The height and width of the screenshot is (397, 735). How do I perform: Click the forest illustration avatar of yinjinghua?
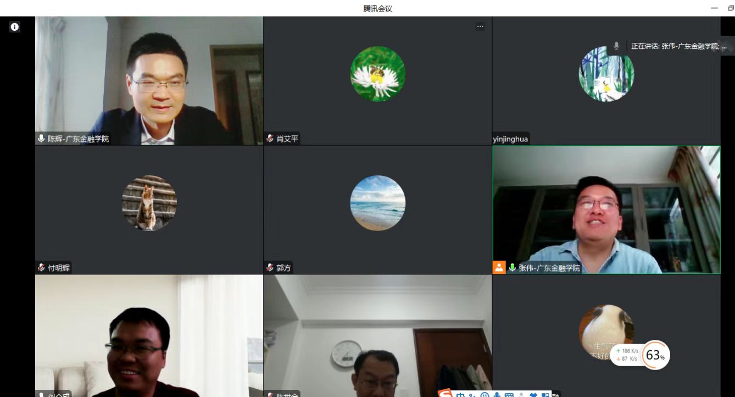point(606,74)
